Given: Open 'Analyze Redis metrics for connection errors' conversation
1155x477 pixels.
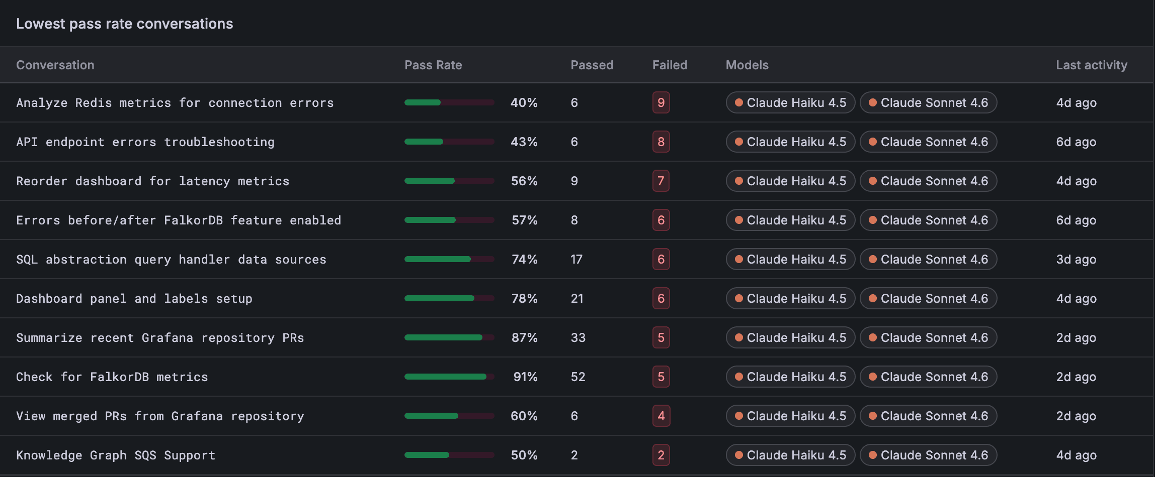Looking at the screenshot, I should pos(175,103).
